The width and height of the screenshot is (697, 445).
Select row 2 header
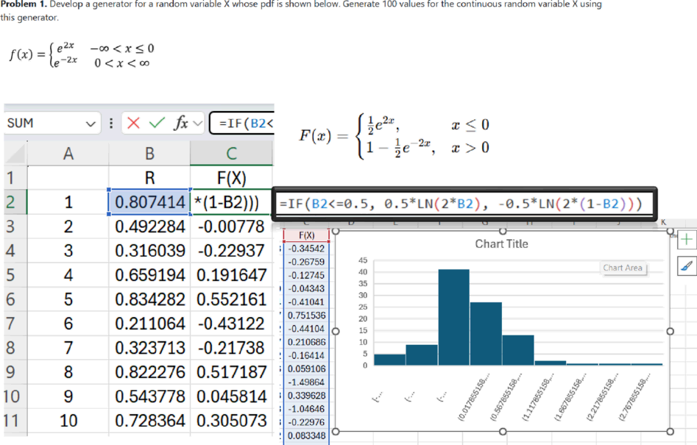[x=14, y=202]
